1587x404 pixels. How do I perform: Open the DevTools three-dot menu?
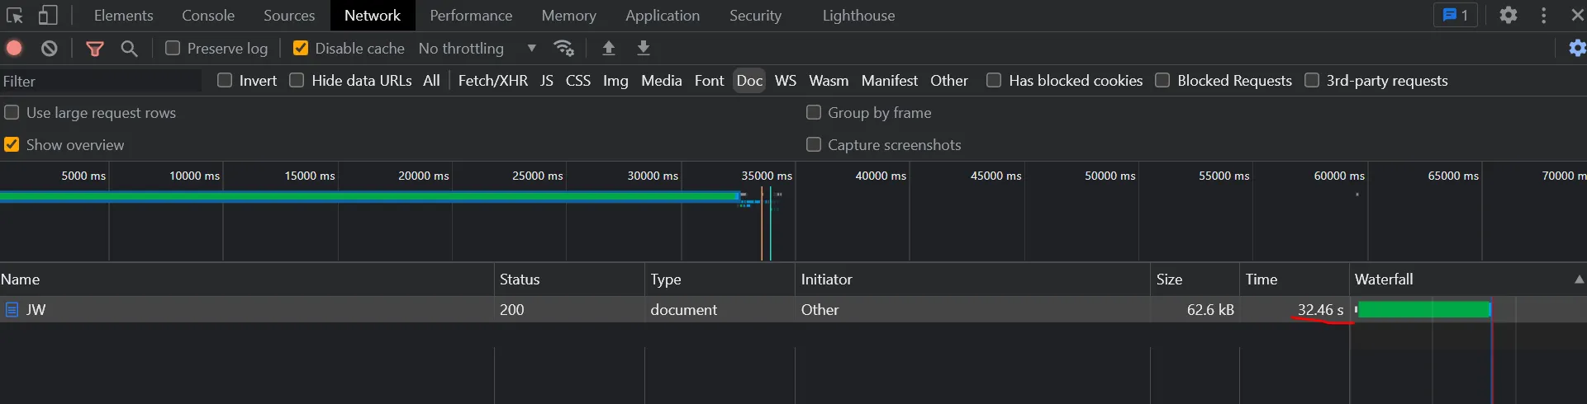coord(1544,16)
